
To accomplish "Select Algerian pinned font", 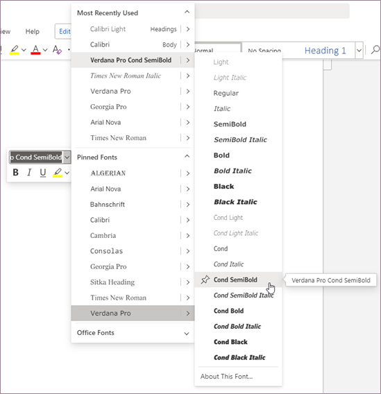I will coord(126,173).
